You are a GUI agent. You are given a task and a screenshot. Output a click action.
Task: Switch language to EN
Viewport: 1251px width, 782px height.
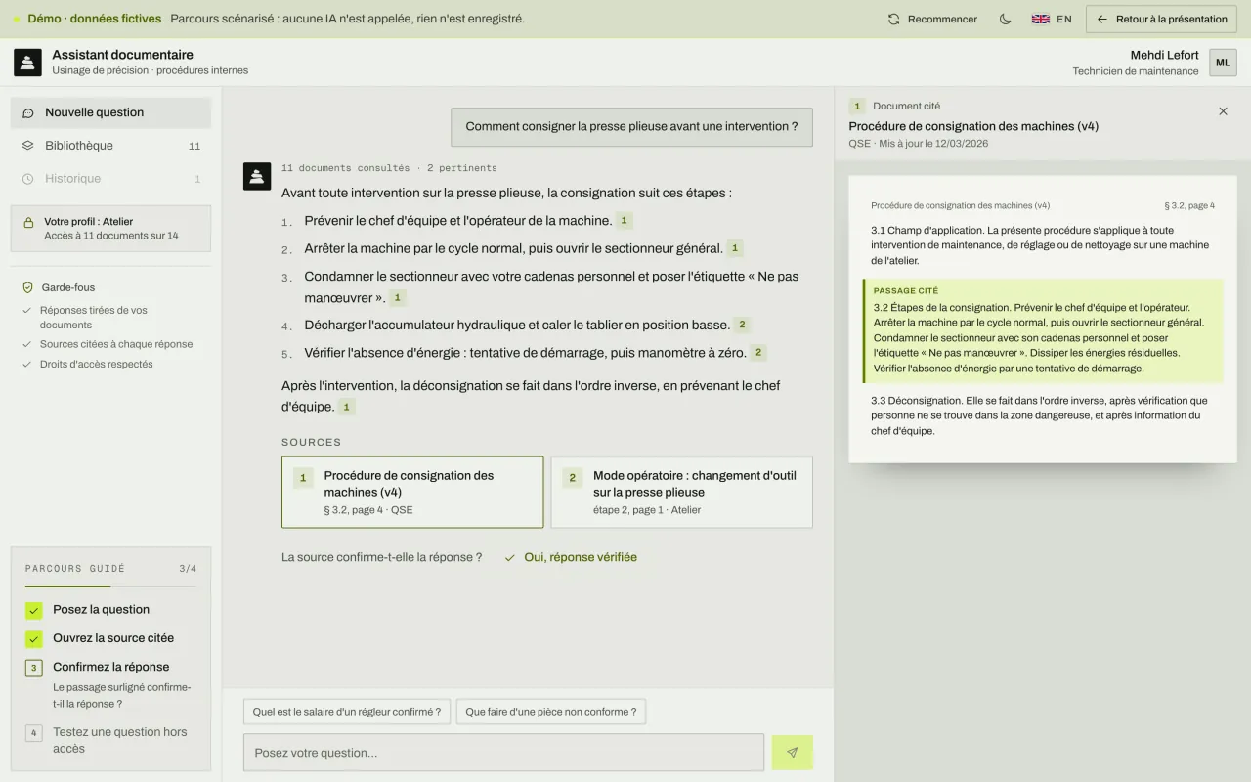point(1052,19)
